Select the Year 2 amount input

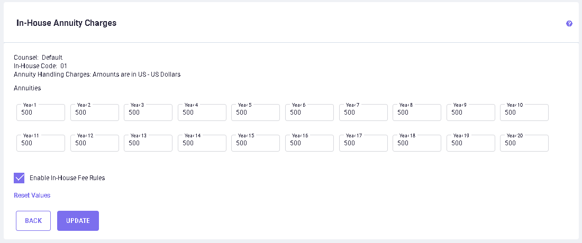(x=94, y=113)
